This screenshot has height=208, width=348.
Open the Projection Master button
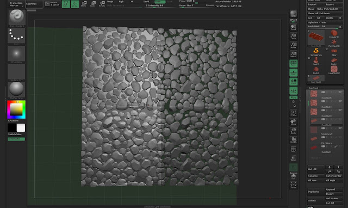(x=16, y=4)
